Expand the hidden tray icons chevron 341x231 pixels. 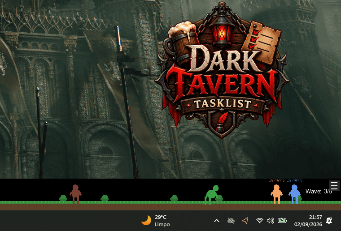coord(217,221)
